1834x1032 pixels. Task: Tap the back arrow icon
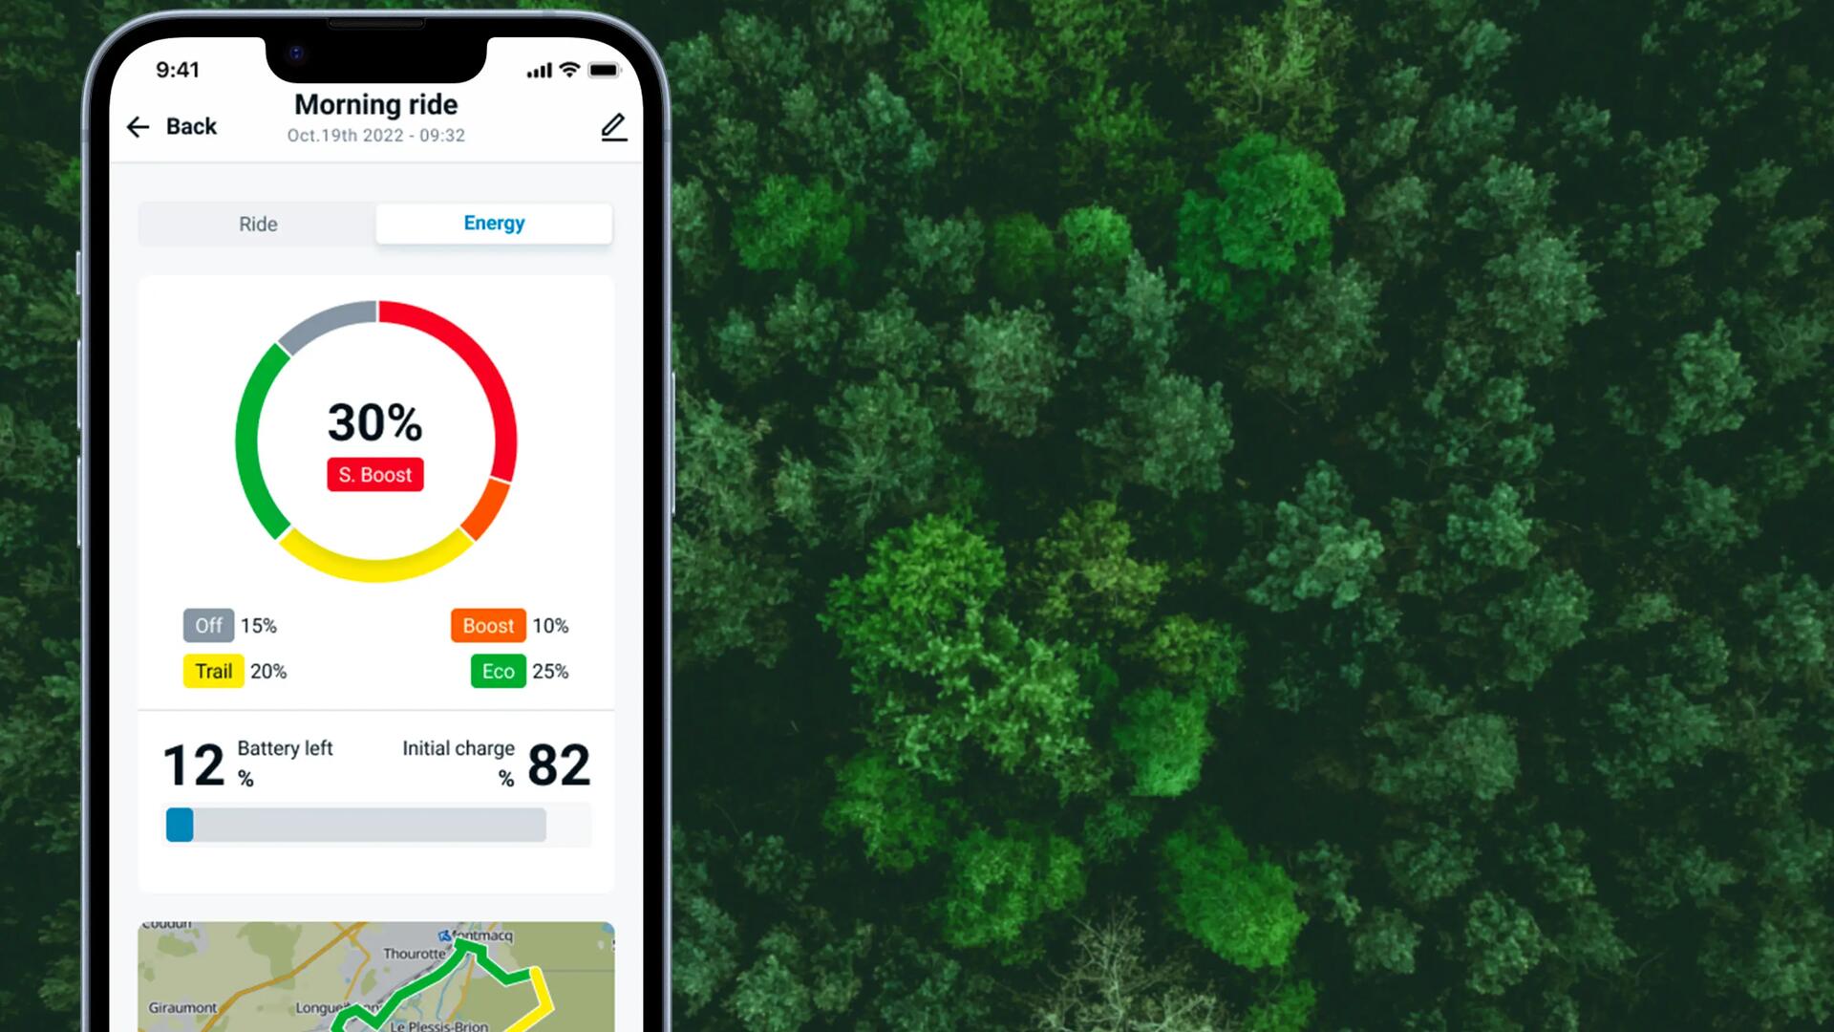139,125
